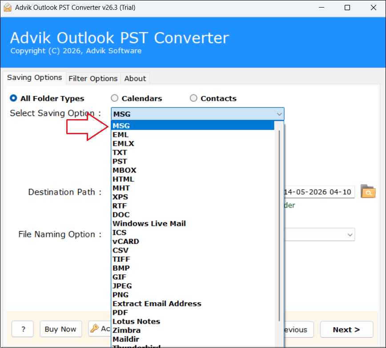This screenshot has width=386, height=348.
Task: Collapse the Select Saving Option dropdown arrow
Action: (279, 114)
